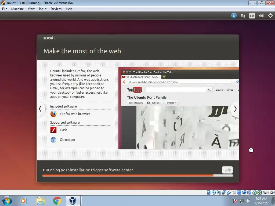Click the Subscribe button in slideshow image

coord(154,103)
